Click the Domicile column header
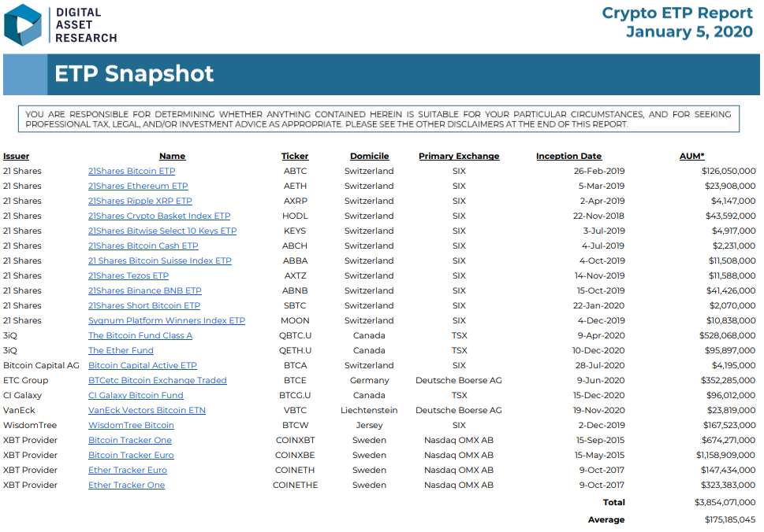This screenshot has height=532, width=764. [369, 156]
